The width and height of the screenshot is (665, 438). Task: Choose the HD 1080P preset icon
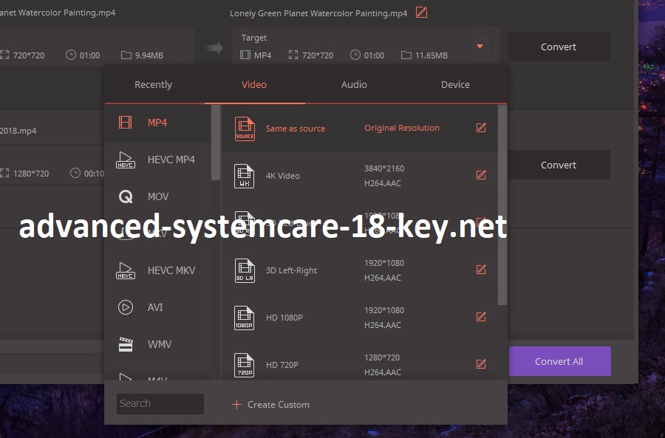click(x=244, y=318)
